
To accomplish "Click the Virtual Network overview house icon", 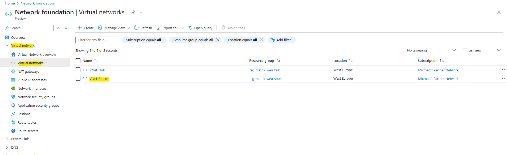I will [x=13, y=54].
